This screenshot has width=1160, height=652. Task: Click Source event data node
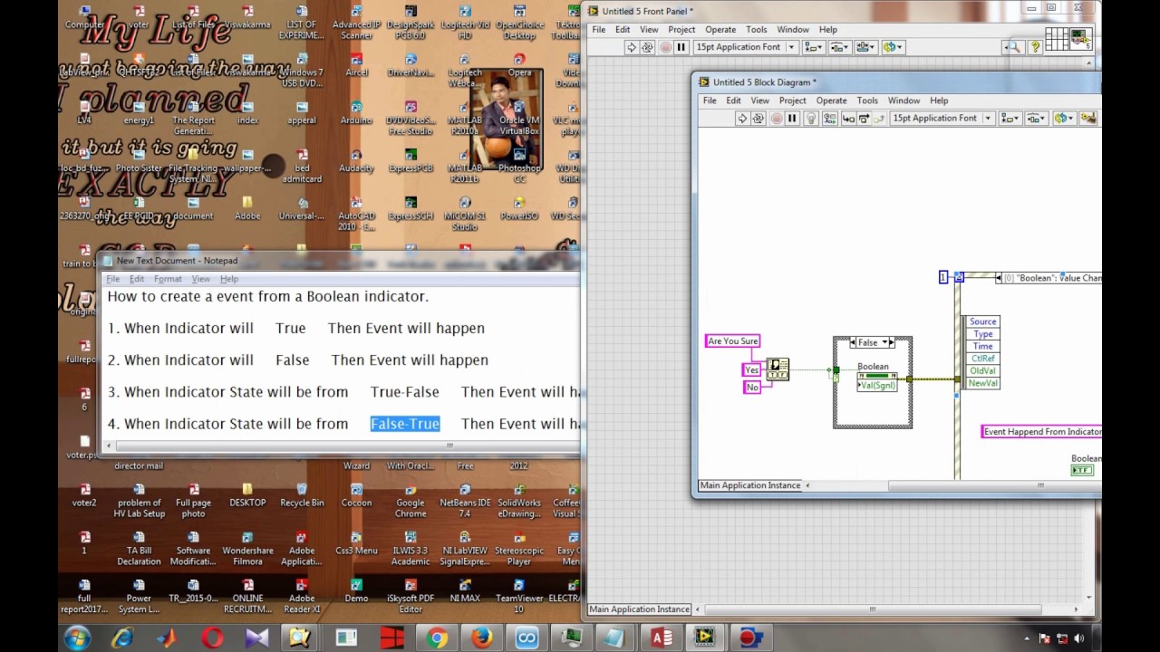click(x=982, y=321)
